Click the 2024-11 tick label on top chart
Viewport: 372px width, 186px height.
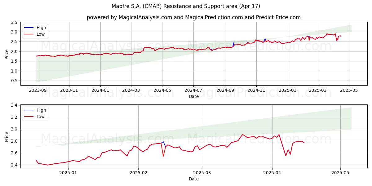256,91
